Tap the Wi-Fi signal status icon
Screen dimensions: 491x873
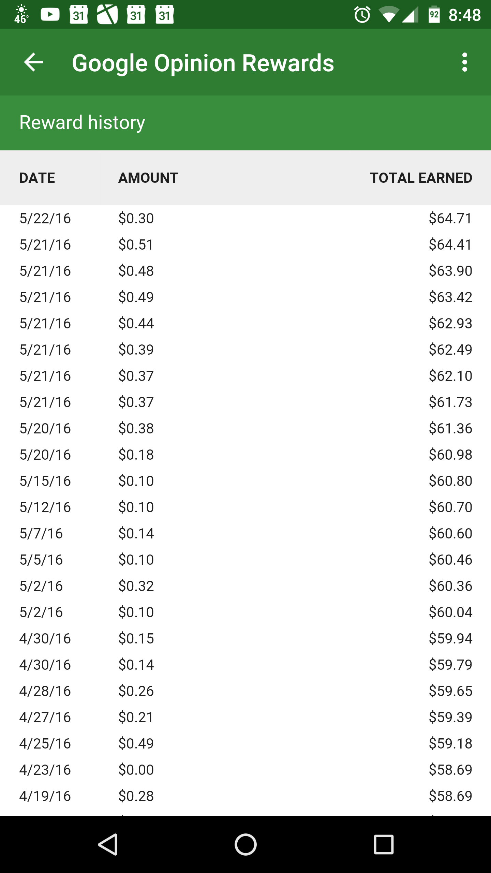pyautogui.click(x=389, y=15)
